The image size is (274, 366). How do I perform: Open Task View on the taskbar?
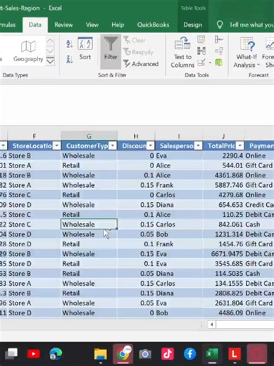point(11,353)
